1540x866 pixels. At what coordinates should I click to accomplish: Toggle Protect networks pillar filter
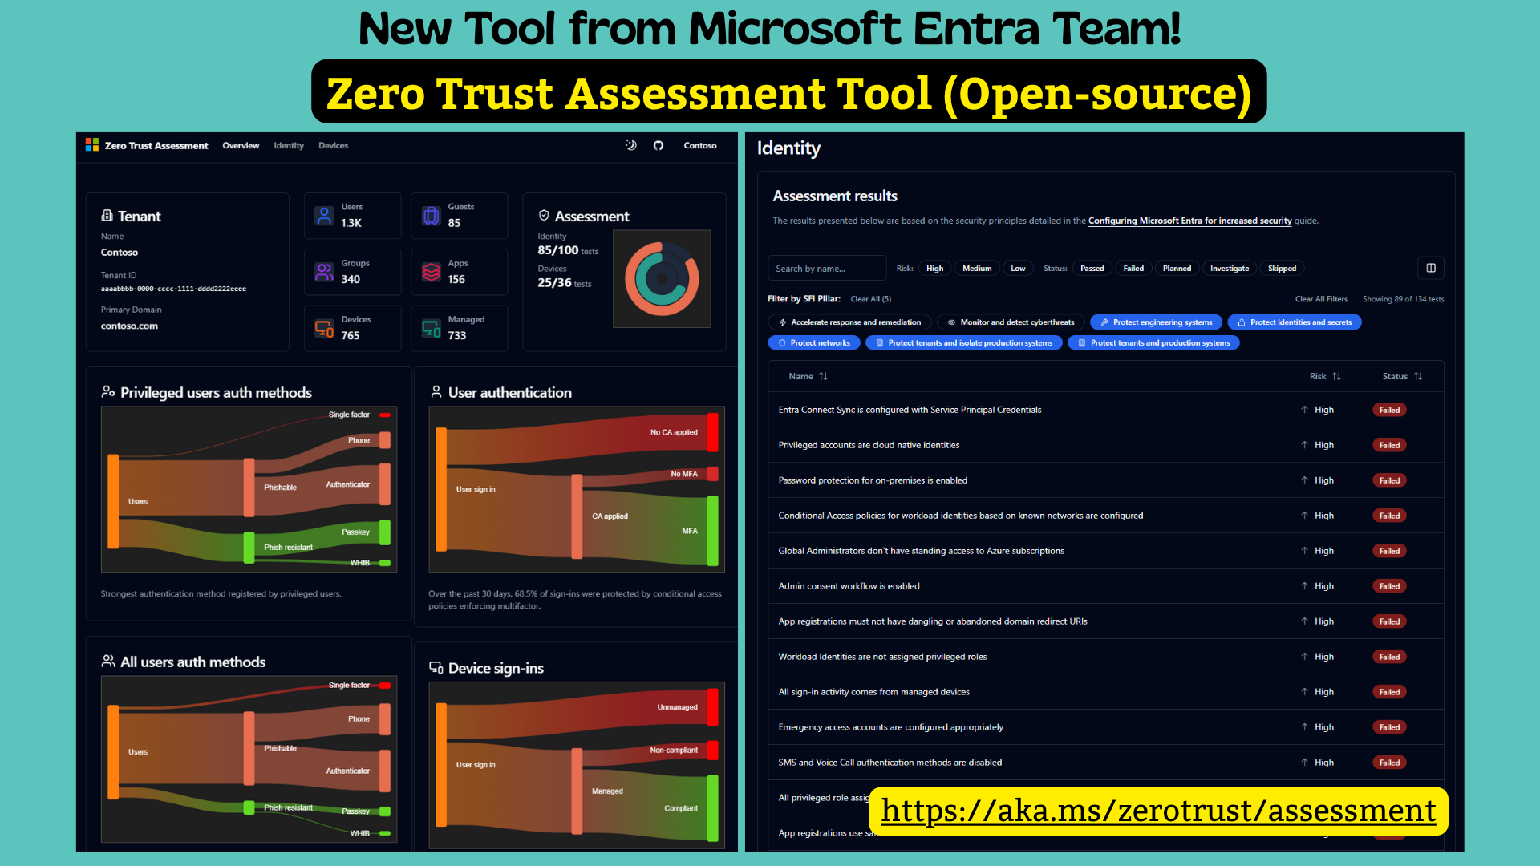pos(814,343)
